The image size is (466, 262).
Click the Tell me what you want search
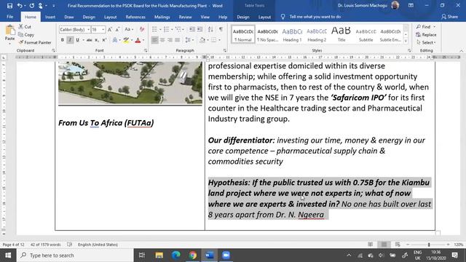315,17
